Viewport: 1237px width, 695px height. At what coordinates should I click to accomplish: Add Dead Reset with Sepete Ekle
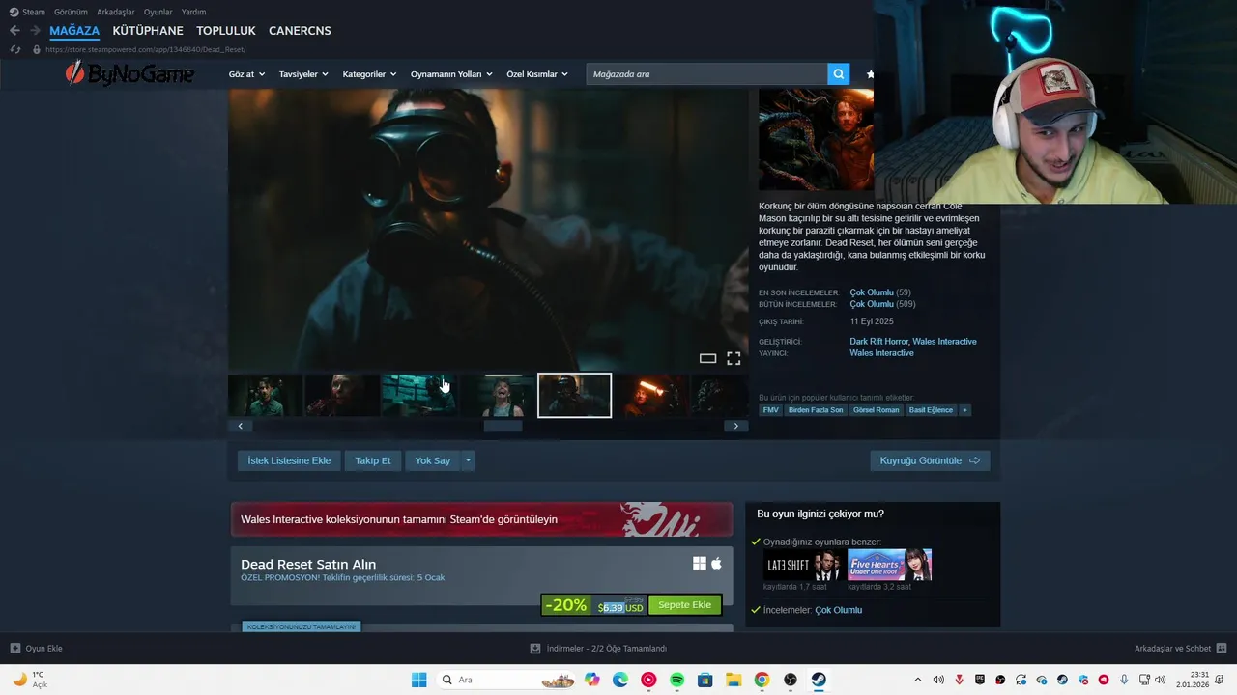tap(684, 604)
